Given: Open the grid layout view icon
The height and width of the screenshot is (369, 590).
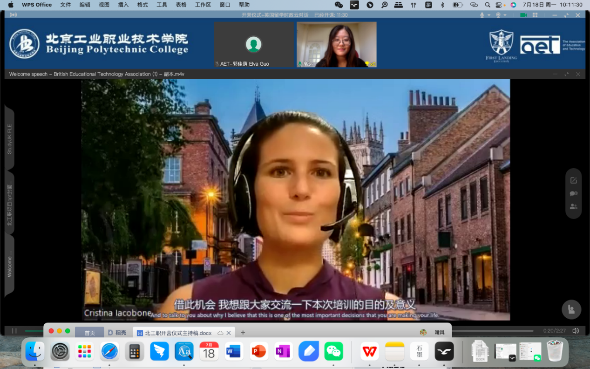Looking at the screenshot, I should pyautogui.click(x=535, y=15).
